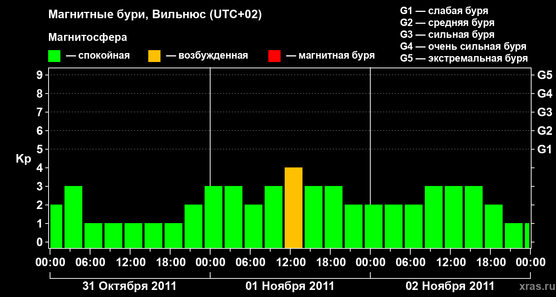Click the 'G3' label on the right axis
The width and height of the screenshot is (556, 297).
[x=545, y=112]
